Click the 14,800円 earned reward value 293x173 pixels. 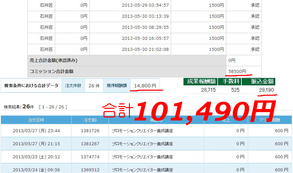tap(145, 86)
